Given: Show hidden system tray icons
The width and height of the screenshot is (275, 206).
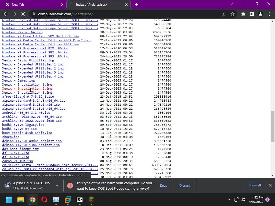Looking at the screenshot, I should 229,200.
